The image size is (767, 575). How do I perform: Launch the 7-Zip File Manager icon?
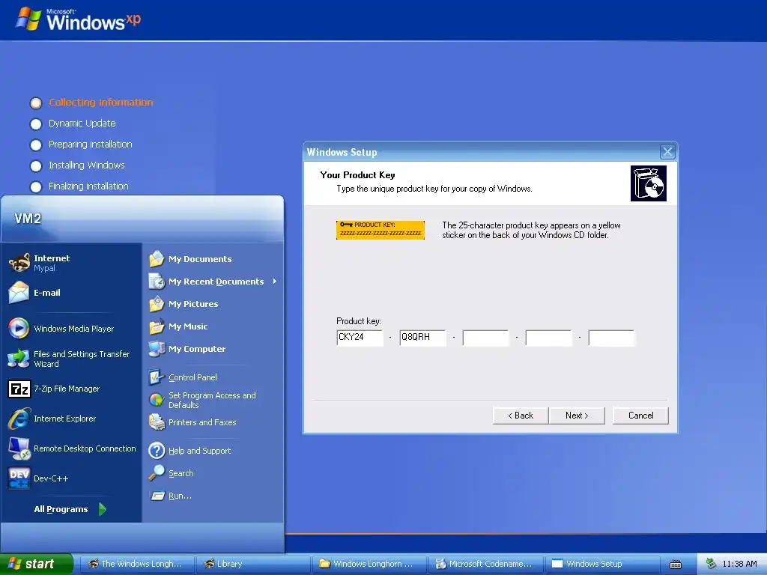pos(19,389)
